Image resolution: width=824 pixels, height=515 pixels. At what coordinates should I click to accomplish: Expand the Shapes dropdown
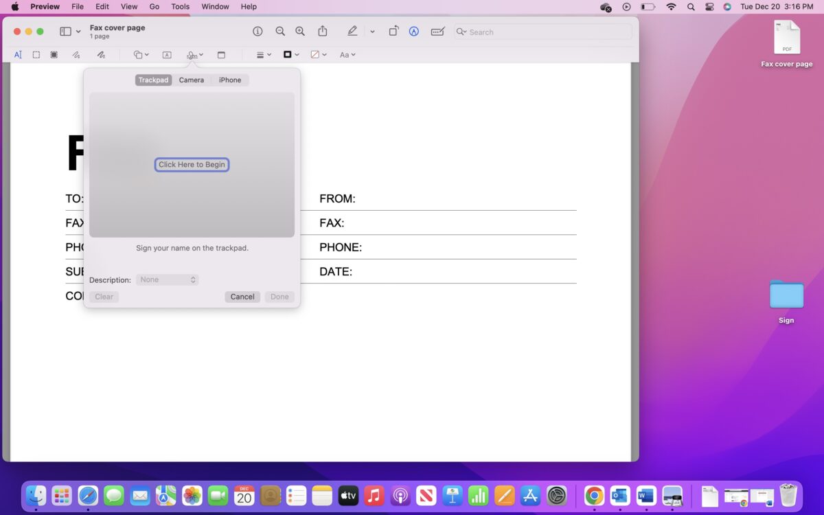tap(141, 55)
